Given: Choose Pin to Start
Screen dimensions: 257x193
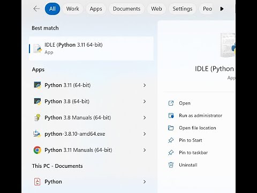Looking at the screenshot, I should tap(191, 140).
